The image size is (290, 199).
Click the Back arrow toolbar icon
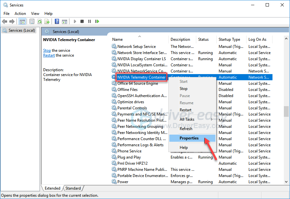click(5, 21)
